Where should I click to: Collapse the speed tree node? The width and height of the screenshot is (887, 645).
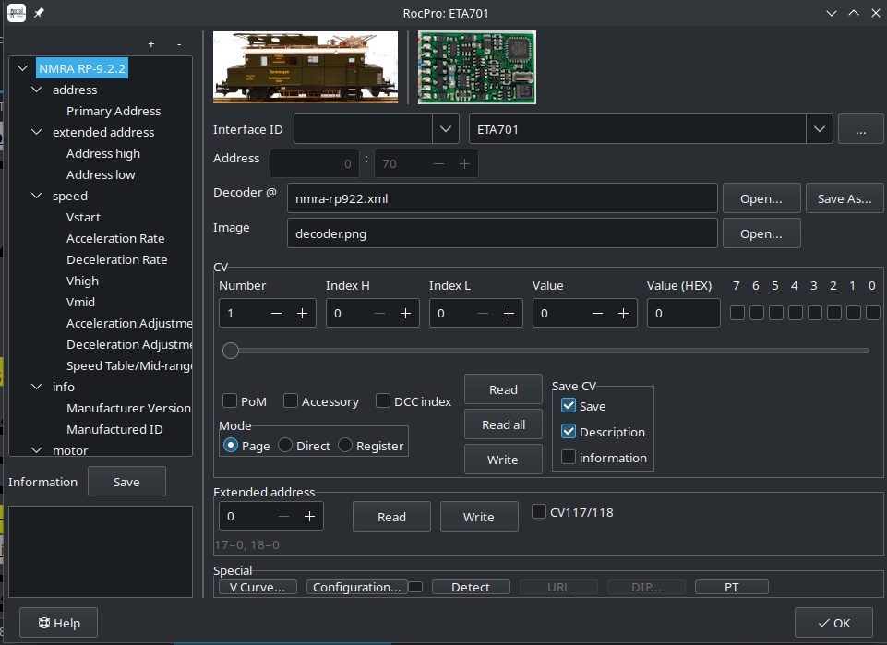tap(37, 196)
